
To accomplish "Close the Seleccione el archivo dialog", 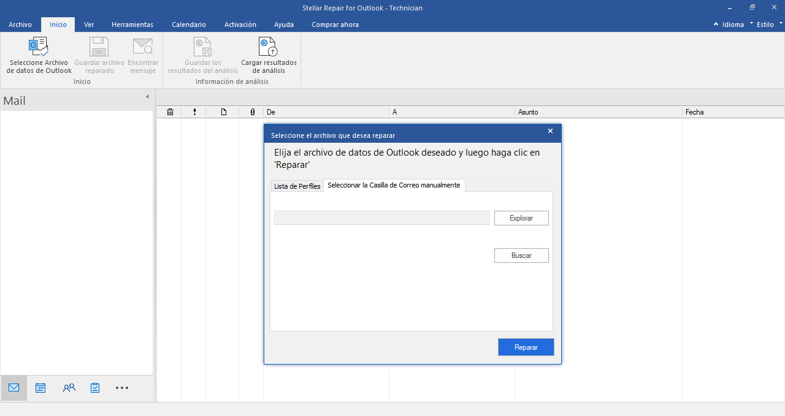I will coord(550,131).
